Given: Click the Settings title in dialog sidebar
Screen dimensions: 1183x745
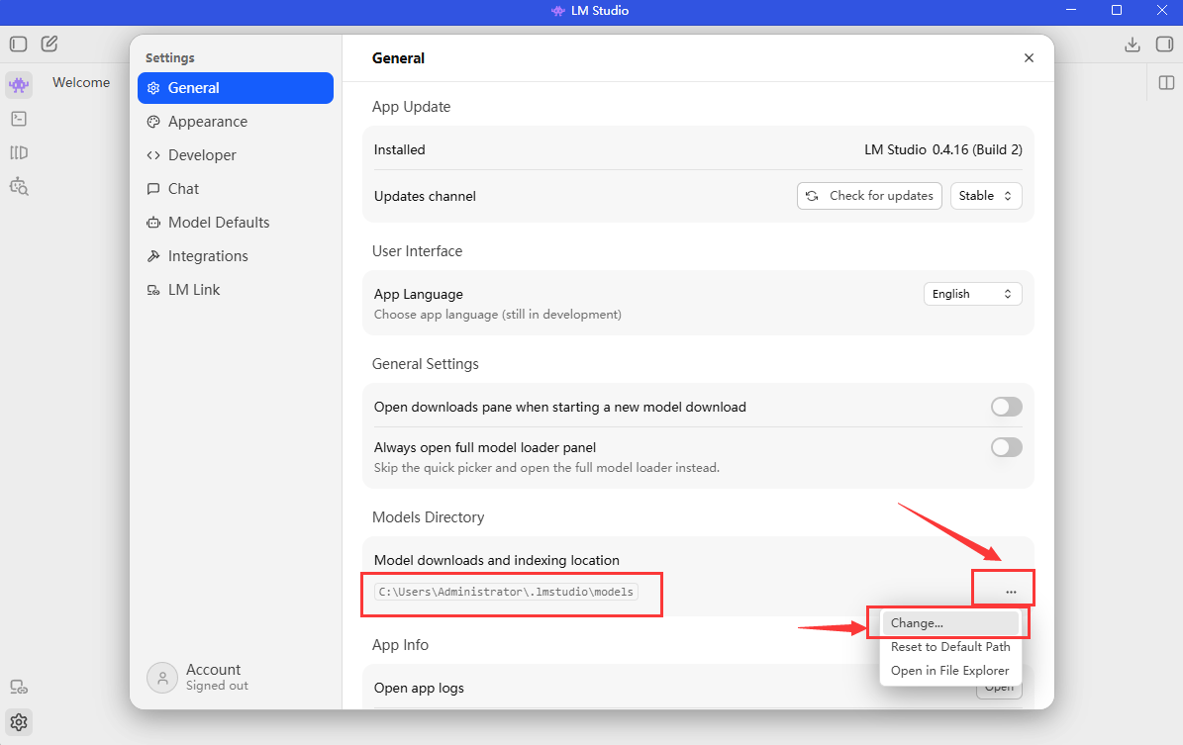Looking at the screenshot, I should coord(169,58).
